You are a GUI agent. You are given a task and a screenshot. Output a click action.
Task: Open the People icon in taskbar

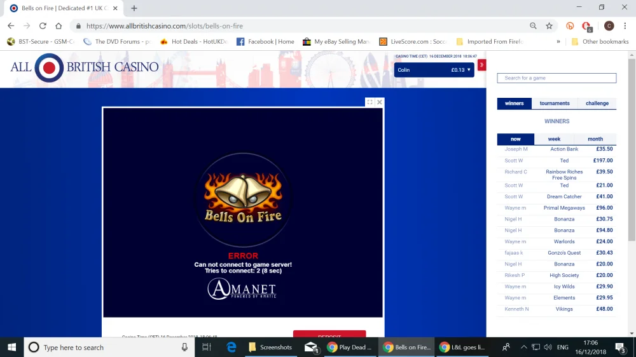pyautogui.click(x=506, y=347)
